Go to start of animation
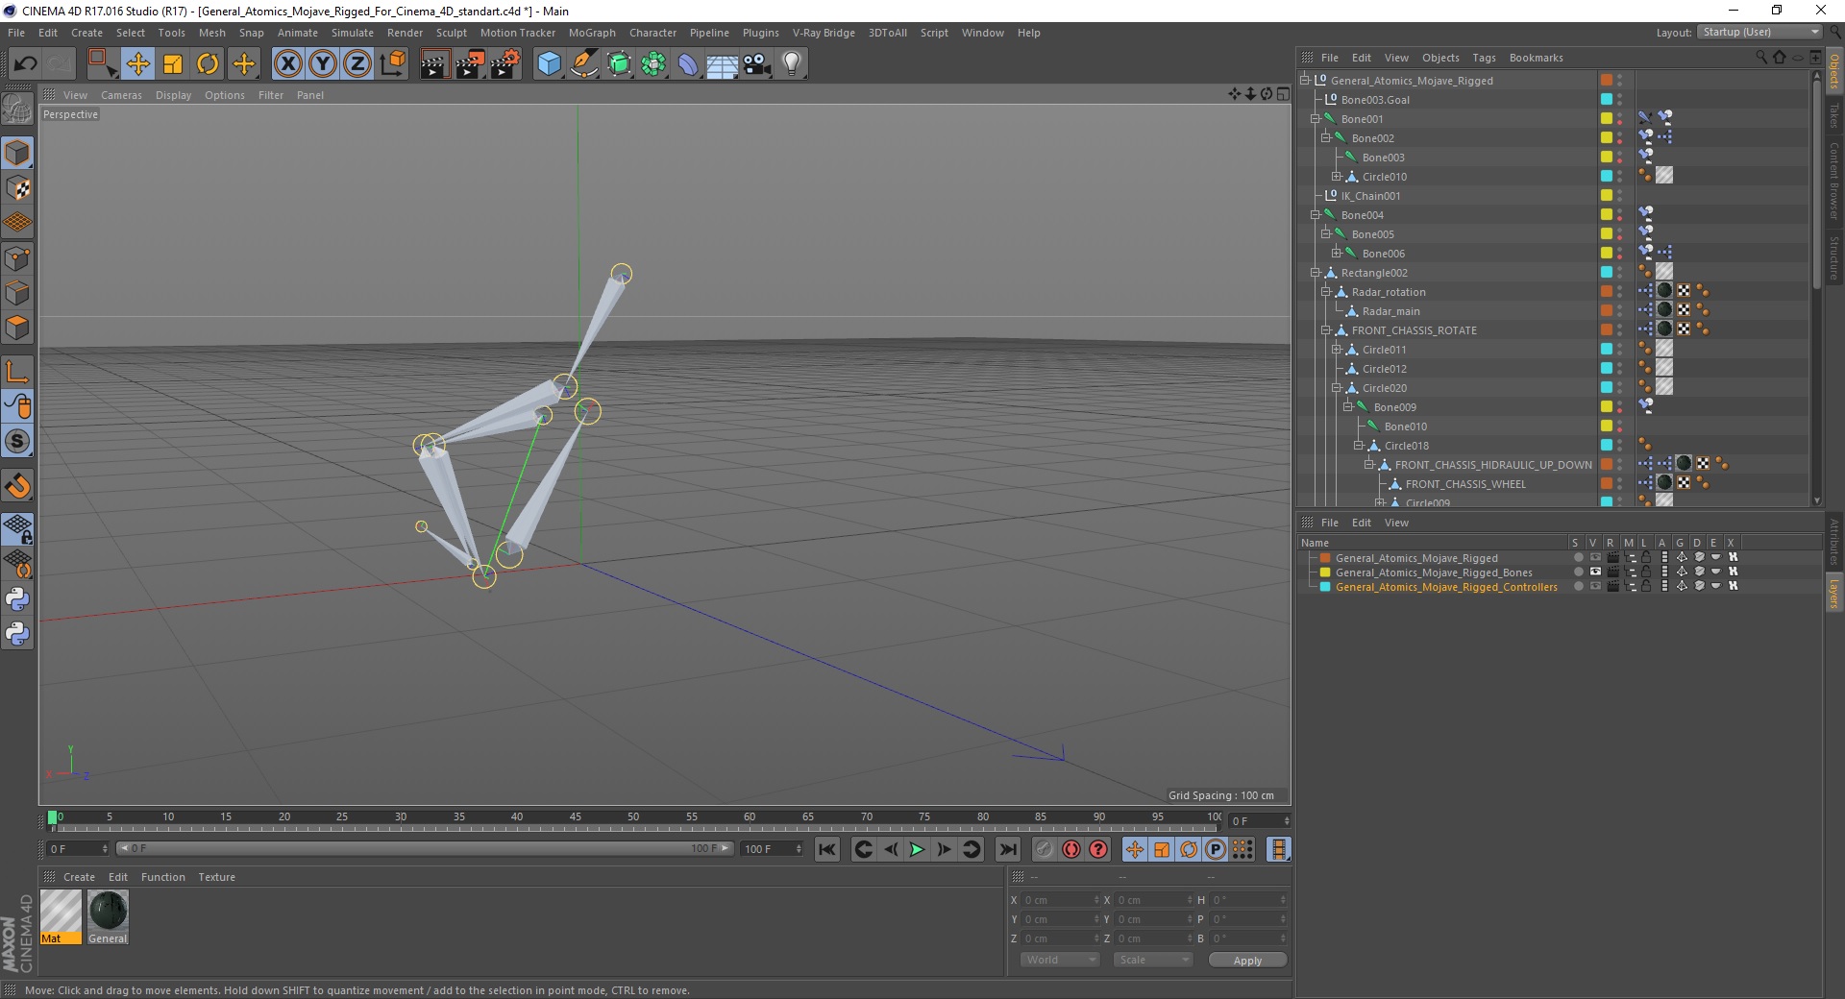The width and height of the screenshot is (1845, 999). (826, 849)
